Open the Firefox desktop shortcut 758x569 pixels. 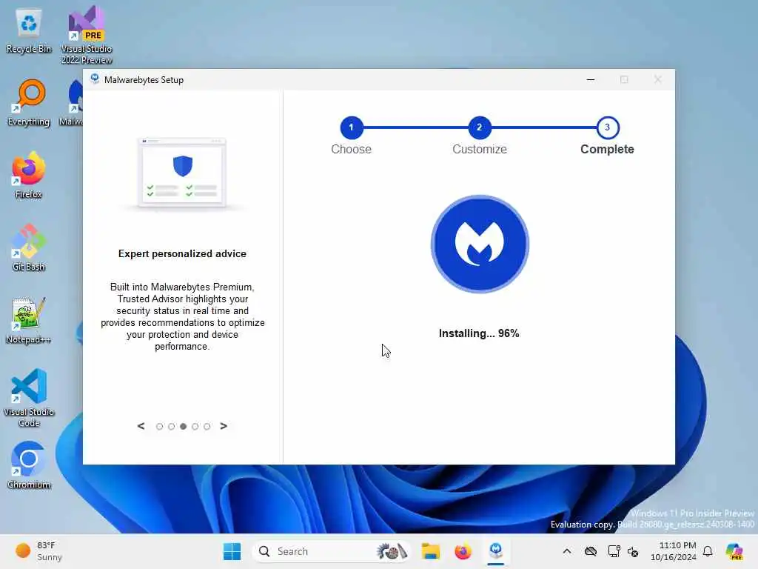(x=29, y=175)
